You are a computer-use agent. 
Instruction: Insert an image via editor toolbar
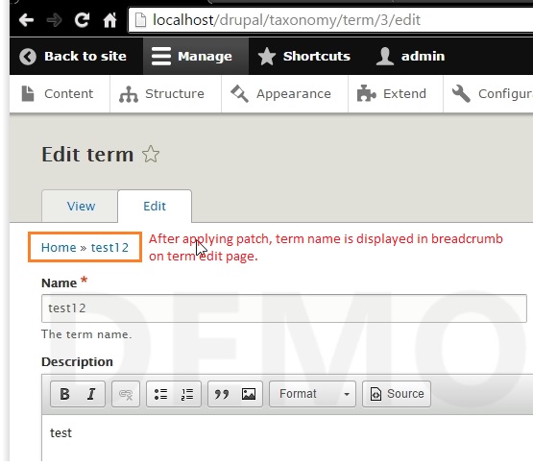click(x=249, y=394)
